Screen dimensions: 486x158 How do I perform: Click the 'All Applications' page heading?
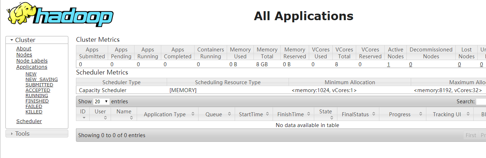point(303,16)
